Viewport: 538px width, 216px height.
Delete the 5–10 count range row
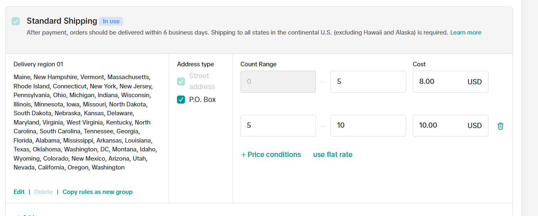click(x=501, y=126)
